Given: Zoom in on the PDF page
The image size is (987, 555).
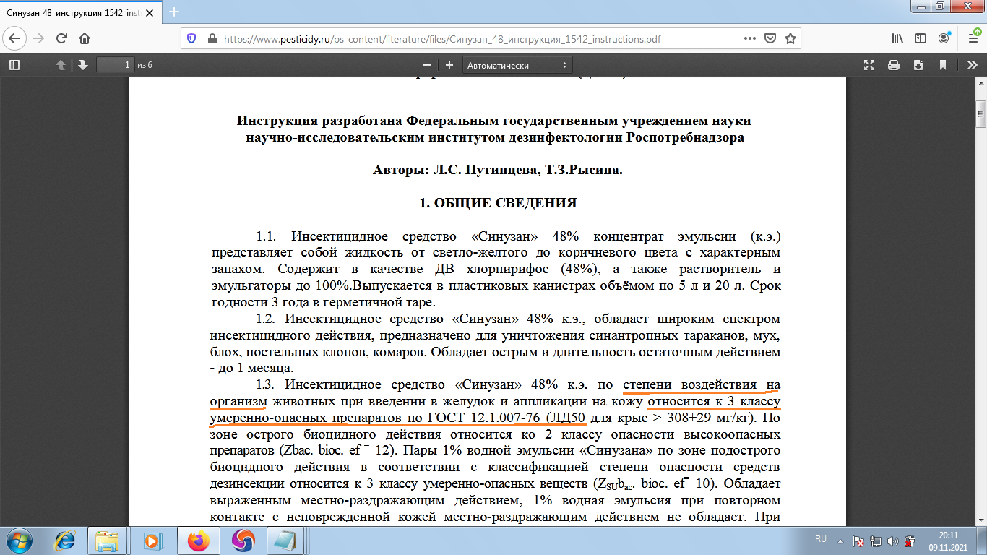Looking at the screenshot, I should 449,64.
